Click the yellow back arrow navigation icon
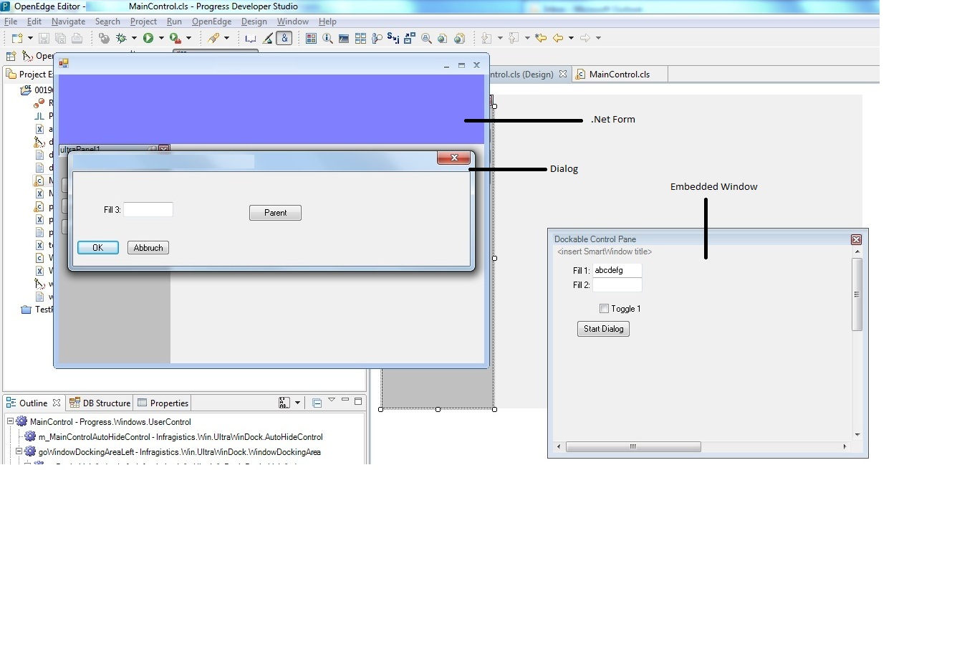 tap(558, 38)
